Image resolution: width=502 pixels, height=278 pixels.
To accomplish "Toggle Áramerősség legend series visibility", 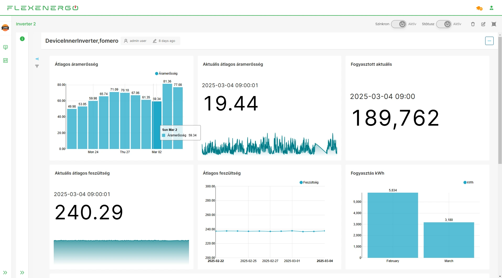I will [166, 74].
